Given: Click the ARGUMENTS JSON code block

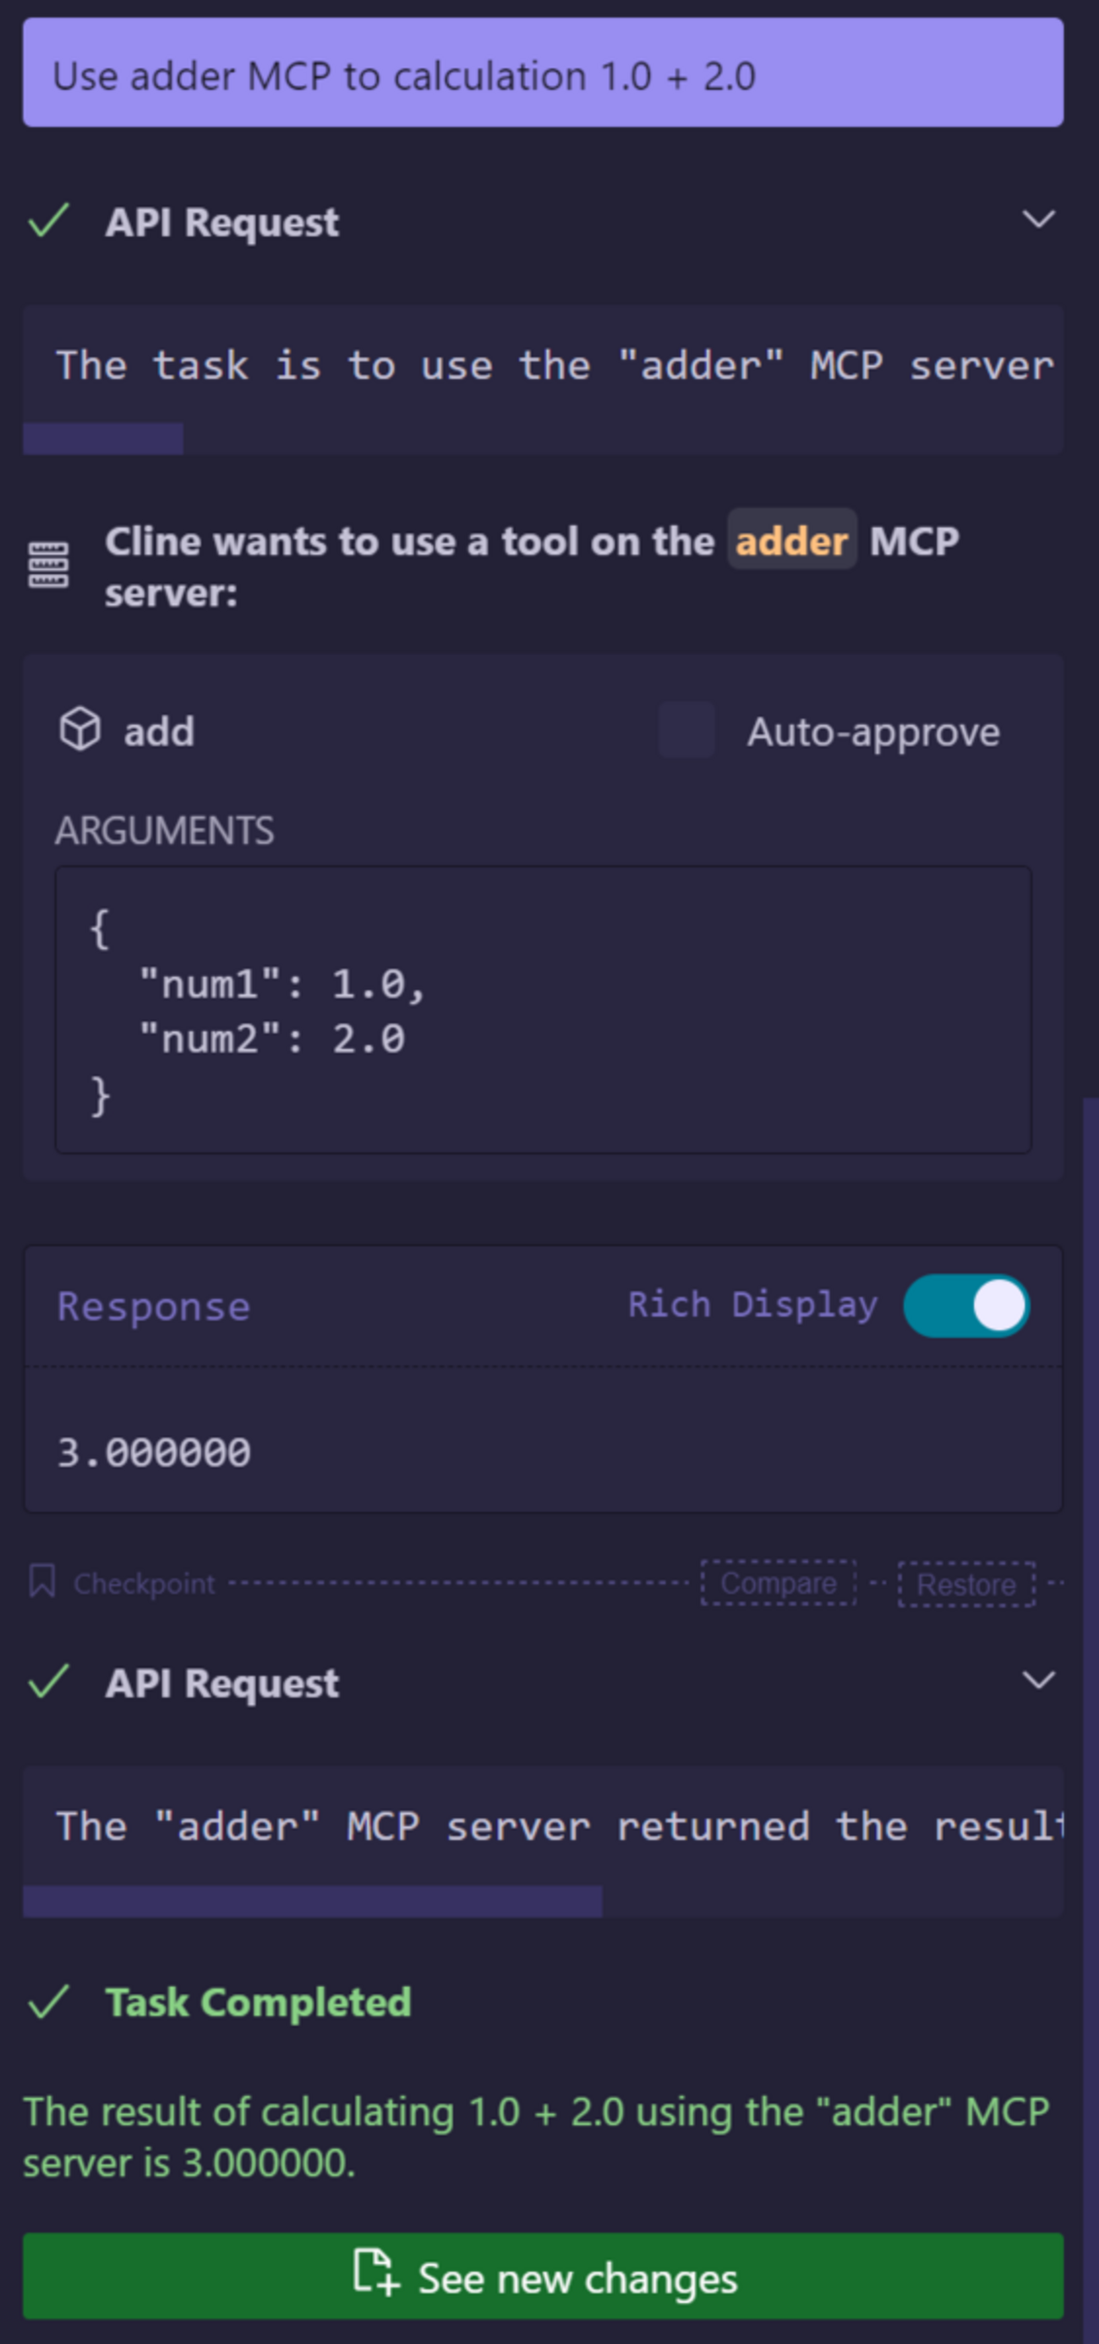Looking at the screenshot, I should [x=543, y=1010].
